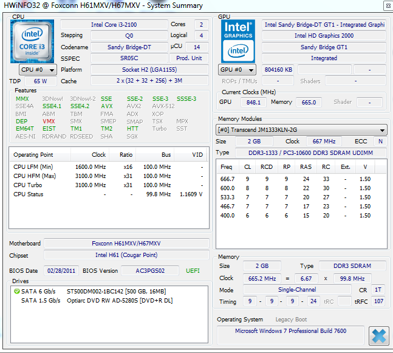The height and width of the screenshot is (353, 393).
Task: Click the BIOS version AC3PGS02 field
Action: pos(150,271)
